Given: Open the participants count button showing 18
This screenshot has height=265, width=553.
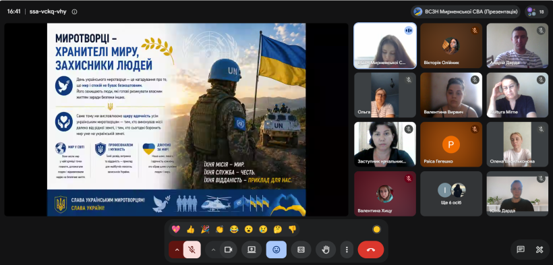Looking at the screenshot, I should (536, 11).
